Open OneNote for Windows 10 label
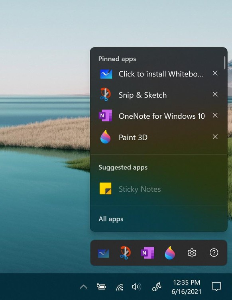 pyautogui.click(x=162, y=116)
